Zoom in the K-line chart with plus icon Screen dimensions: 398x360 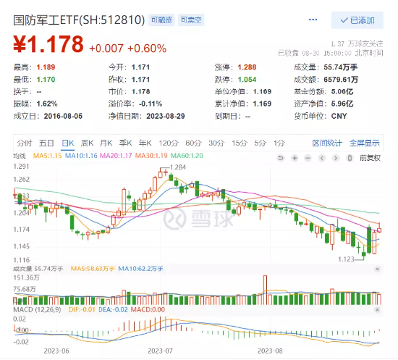click(x=295, y=159)
